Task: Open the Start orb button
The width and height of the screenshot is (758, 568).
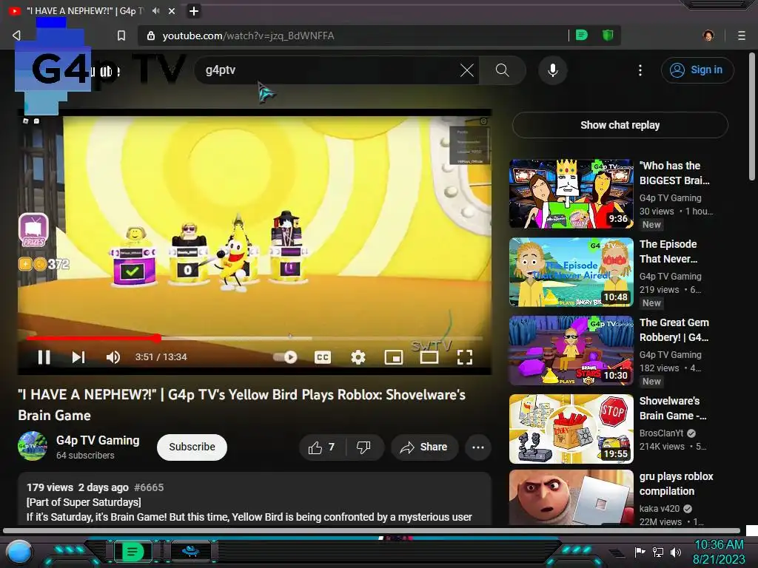Action: point(19,552)
